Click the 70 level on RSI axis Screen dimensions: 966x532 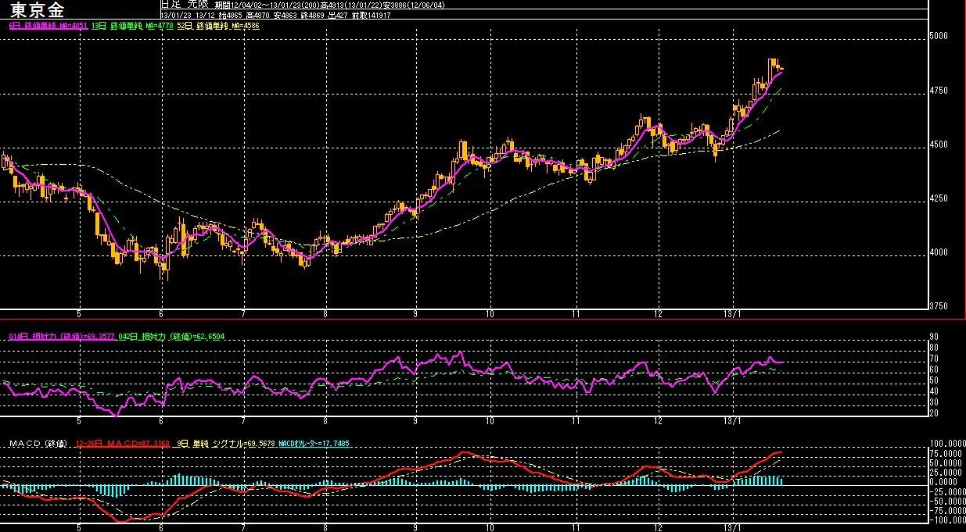[934, 359]
